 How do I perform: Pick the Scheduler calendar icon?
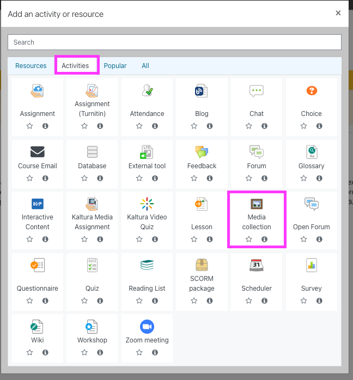257,266
